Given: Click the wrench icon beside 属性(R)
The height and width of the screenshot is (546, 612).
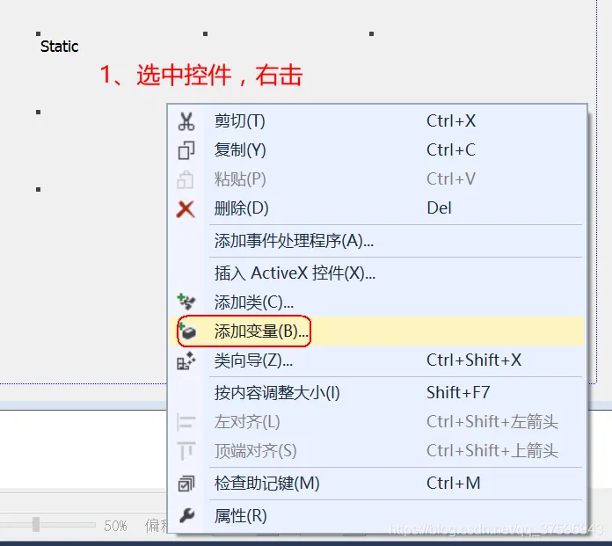Looking at the screenshot, I should click(x=187, y=515).
